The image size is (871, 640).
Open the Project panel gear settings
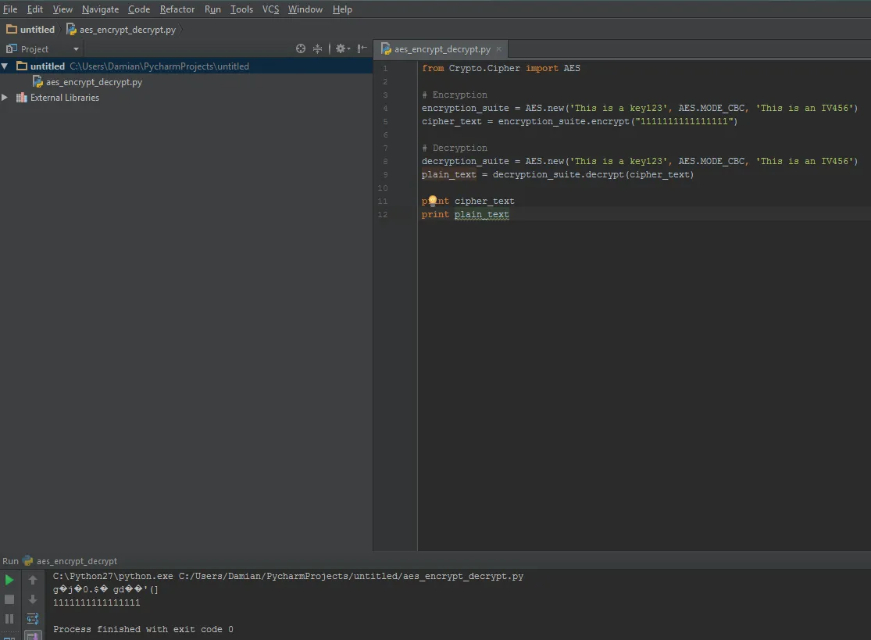[x=341, y=48]
